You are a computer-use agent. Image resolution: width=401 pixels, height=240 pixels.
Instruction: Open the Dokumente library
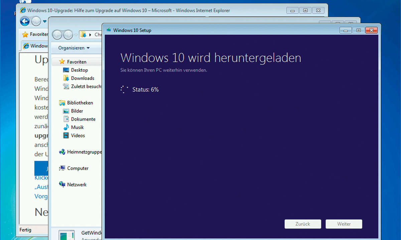(83, 119)
